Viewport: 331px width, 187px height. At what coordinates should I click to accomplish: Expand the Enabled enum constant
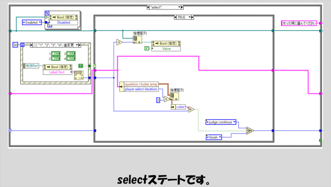tap(32, 22)
